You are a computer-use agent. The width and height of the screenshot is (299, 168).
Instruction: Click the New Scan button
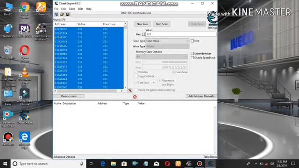tap(142, 24)
